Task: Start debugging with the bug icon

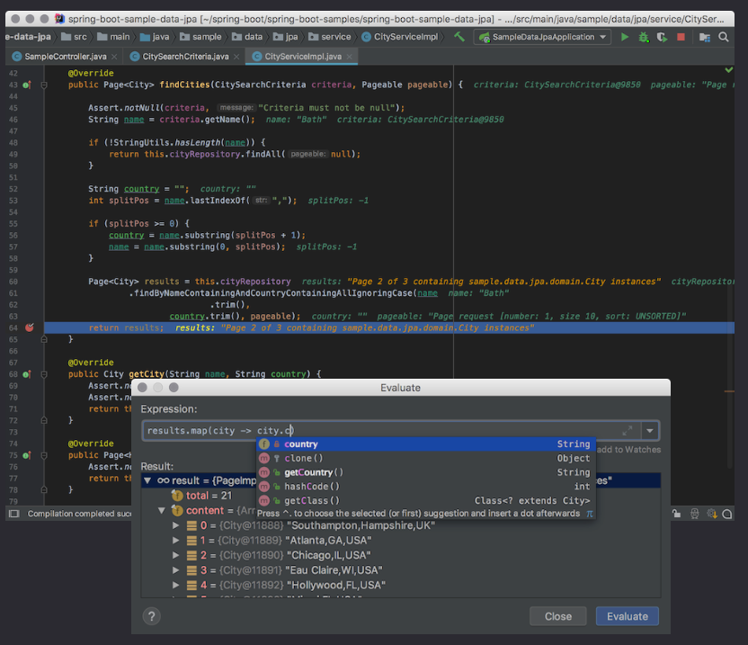Action: coord(644,37)
